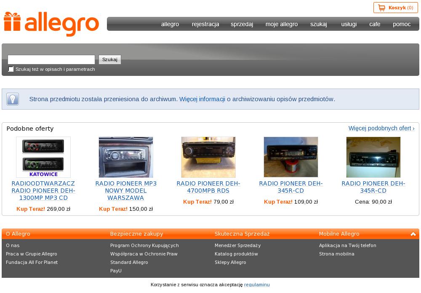The width and height of the screenshot is (421, 293).
Task: Open moje allegro in the navigation bar
Action: 282,24
